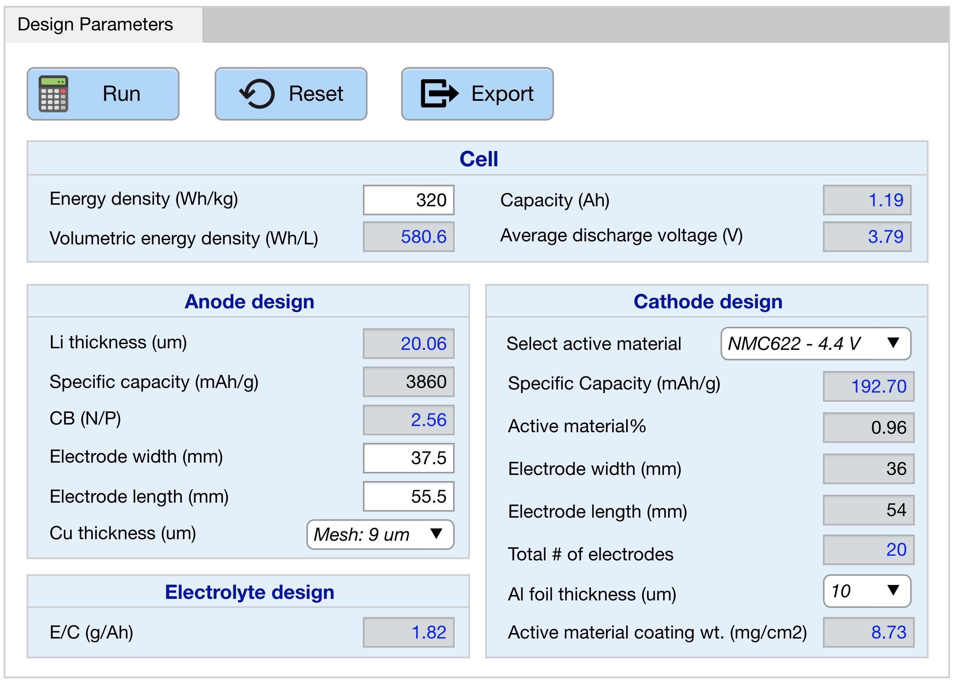Open the Al foil thickness dropdown
The width and height of the screenshot is (955, 682).
tap(867, 591)
